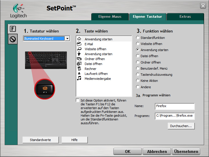Viewport: 209px width, 157px height.
Task: Click the enlarged F1 key image
Action: click(45, 89)
